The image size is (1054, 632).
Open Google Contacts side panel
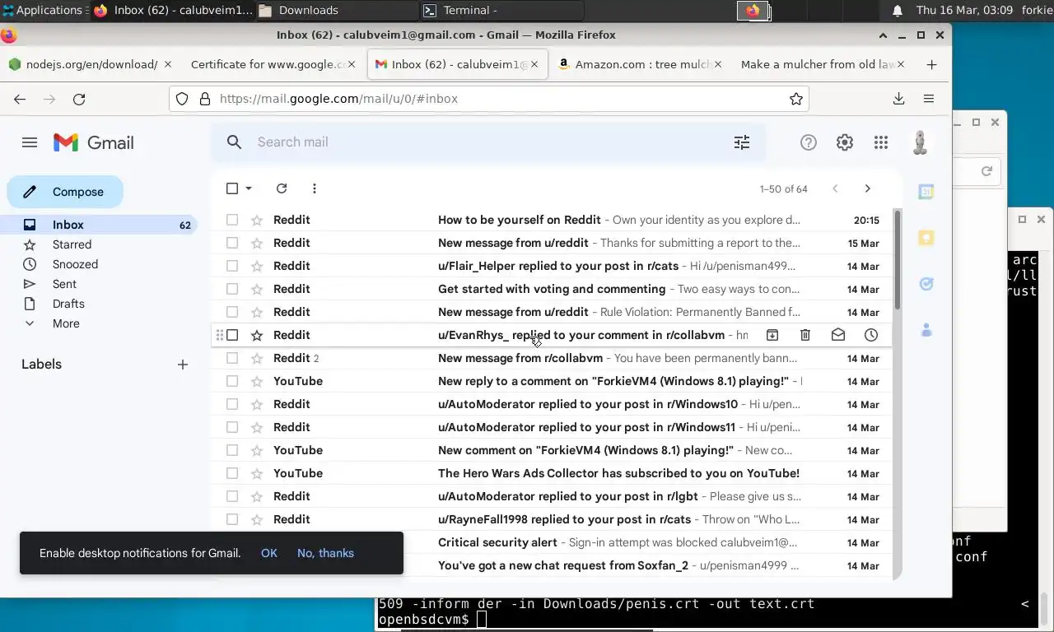pyautogui.click(x=926, y=330)
